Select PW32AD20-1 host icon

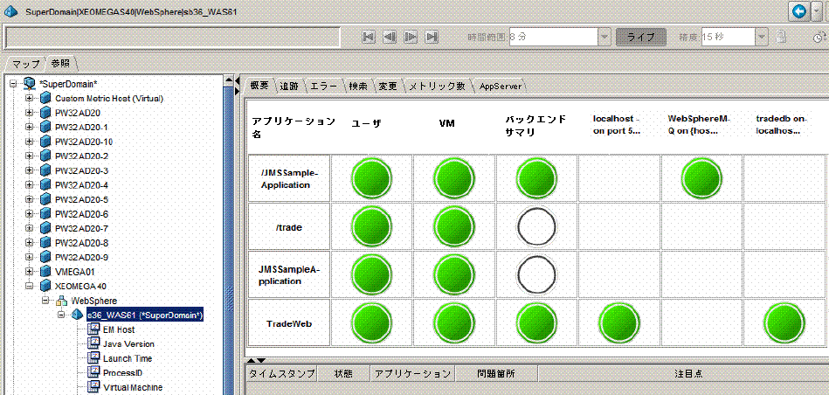[x=45, y=128]
